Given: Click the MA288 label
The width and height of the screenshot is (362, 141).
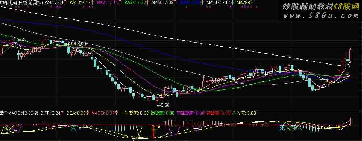Looking at the screenshot, I should [246, 3].
